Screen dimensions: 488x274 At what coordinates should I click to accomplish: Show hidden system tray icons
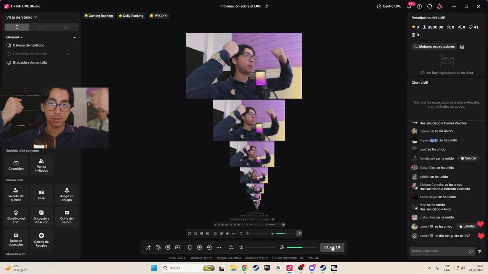click(x=429, y=268)
